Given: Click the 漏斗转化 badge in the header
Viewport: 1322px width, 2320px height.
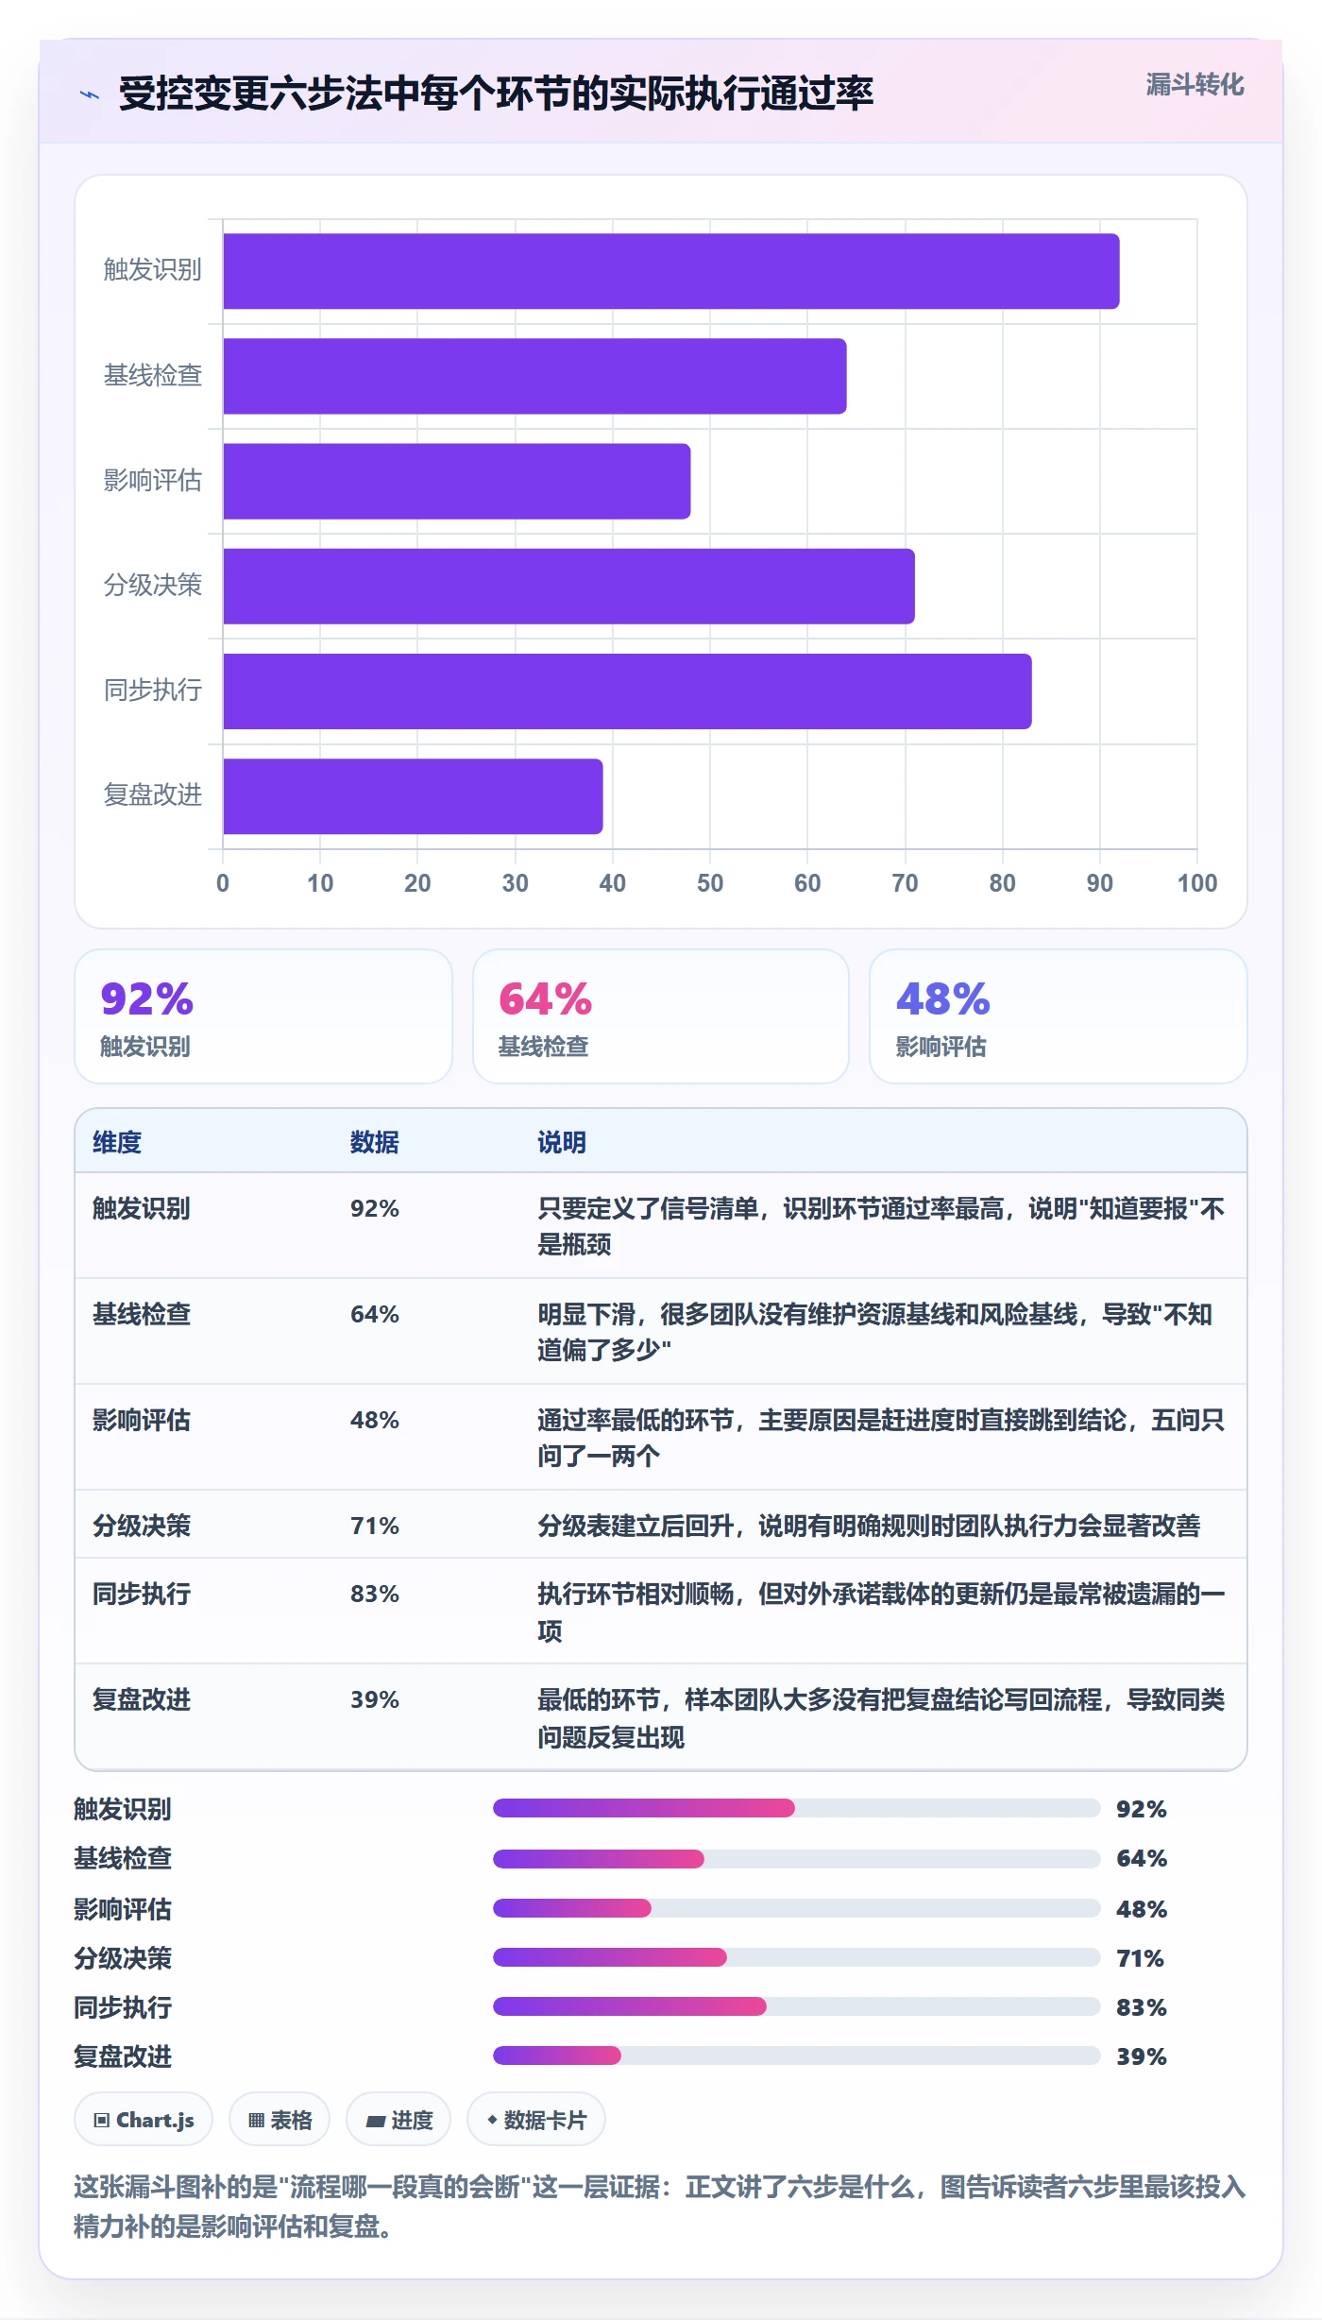Looking at the screenshot, I should coord(1195,84).
